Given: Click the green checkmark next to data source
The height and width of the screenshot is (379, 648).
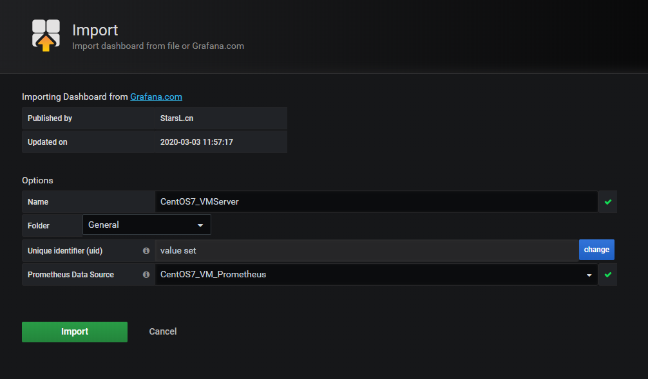Looking at the screenshot, I should pyautogui.click(x=607, y=274).
